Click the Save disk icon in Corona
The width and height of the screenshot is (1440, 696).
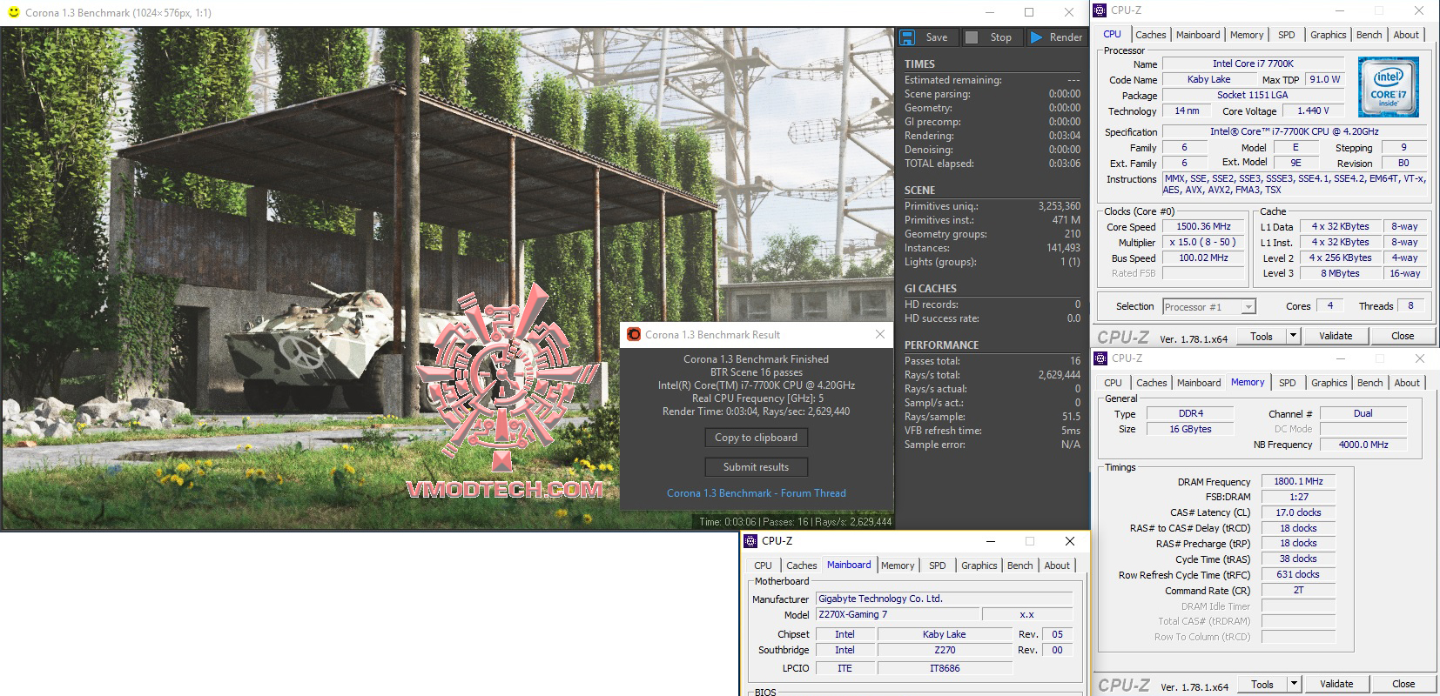(907, 37)
